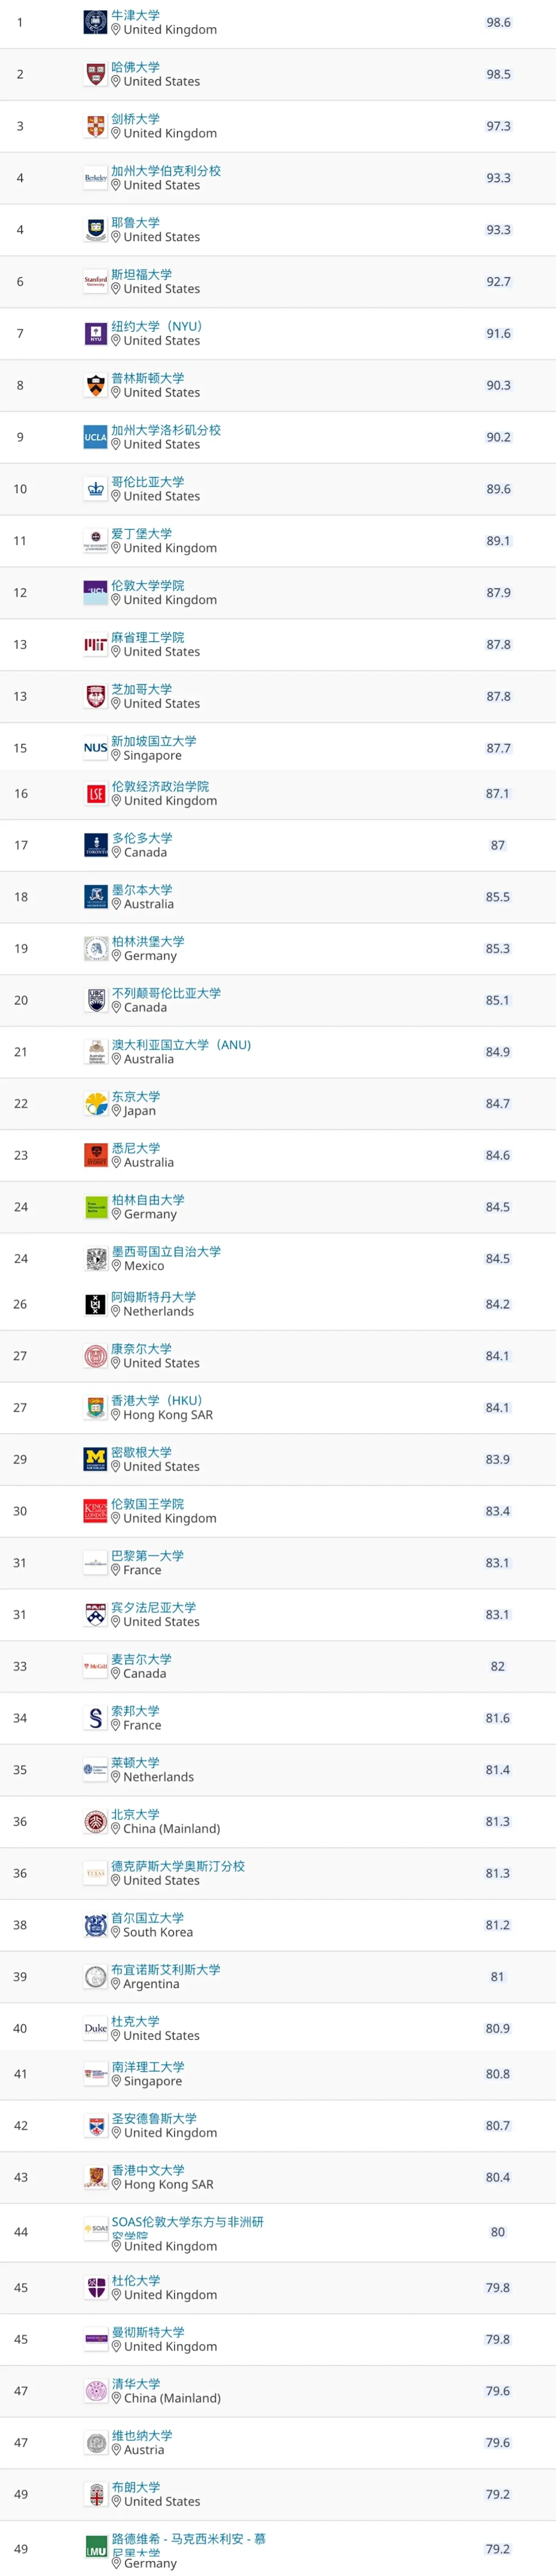556x2576 pixels.
Task: Click the UCLA blue logo
Action: click(x=95, y=437)
